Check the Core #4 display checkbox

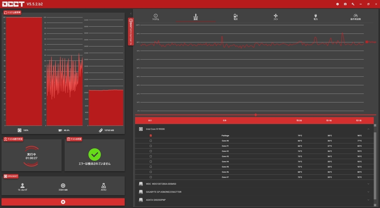150,161
